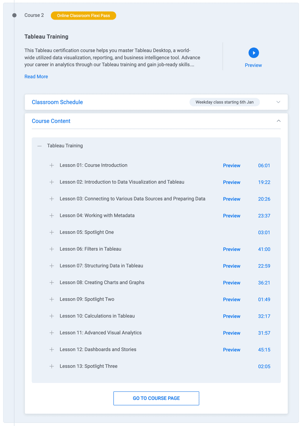Image resolution: width=302 pixels, height=426 pixels.
Task: Preview Lesson 08 Charts and Graphs
Action: click(x=232, y=283)
